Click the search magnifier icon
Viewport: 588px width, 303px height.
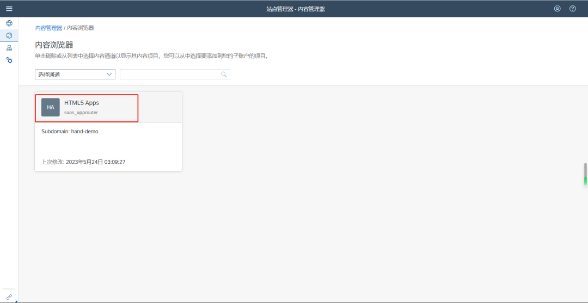[x=224, y=74]
